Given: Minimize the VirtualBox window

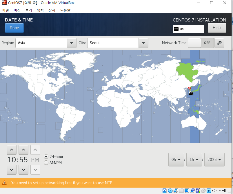Looking at the screenshot, I should (199, 3).
